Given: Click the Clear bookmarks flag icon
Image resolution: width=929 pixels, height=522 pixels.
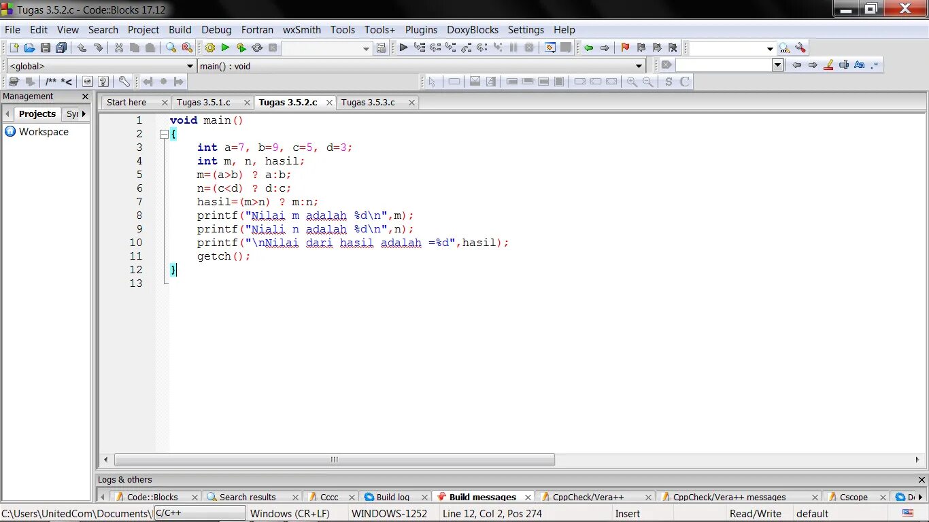Looking at the screenshot, I should pyautogui.click(x=673, y=48).
